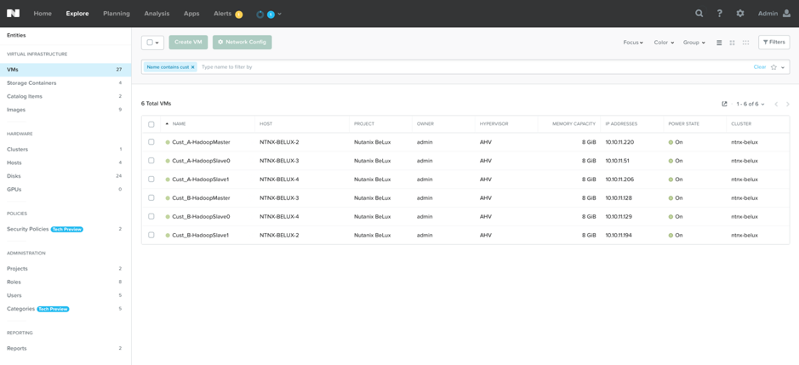Open the Analysis tab
Viewport: 799px width, 365px height.
click(x=157, y=14)
